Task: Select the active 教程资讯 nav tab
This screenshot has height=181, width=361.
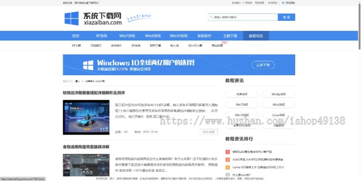Action: [256, 36]
